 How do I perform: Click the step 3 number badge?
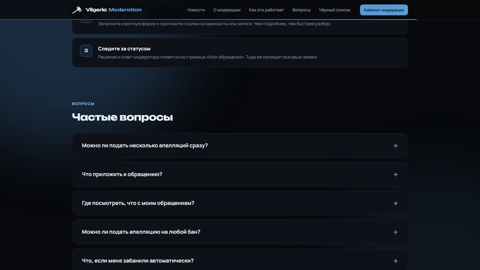click(86, 51)
